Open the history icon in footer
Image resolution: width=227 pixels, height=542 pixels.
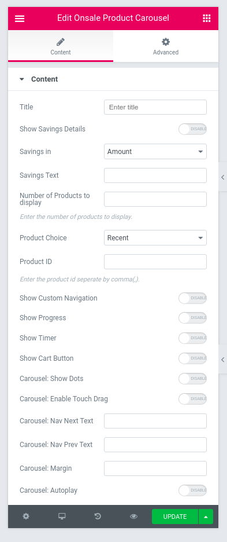[x=98, y=517]
